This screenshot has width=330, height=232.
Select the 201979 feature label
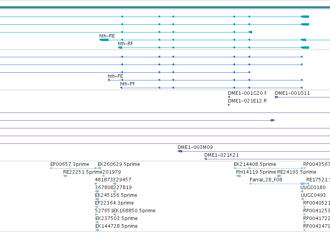pyautogui.click(x=112, y=172)
